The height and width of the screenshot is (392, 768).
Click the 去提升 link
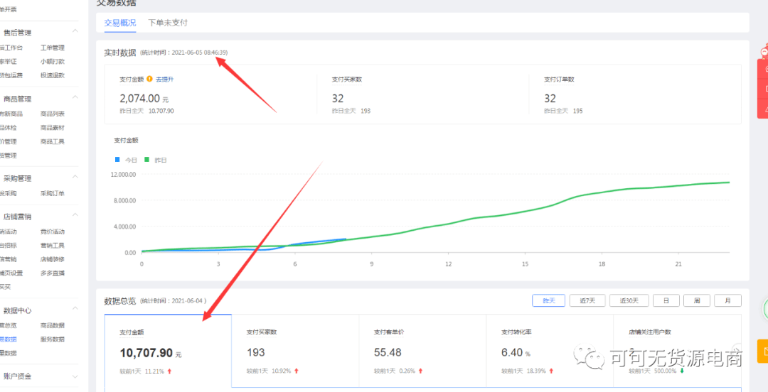point(164,79)
